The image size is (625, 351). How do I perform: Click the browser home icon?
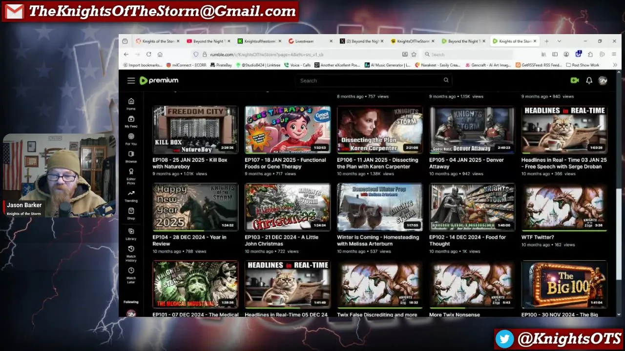pos(160,54)
